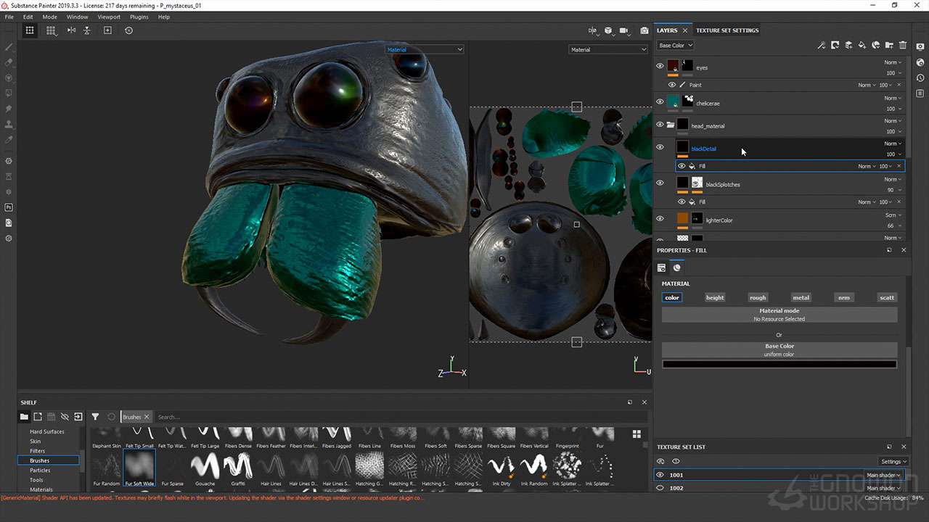The height and width of the screenshot is (522, 929).
Task: Toggle mirror symmetry icon in top toolbar
Action: click(x=71, y=30)
